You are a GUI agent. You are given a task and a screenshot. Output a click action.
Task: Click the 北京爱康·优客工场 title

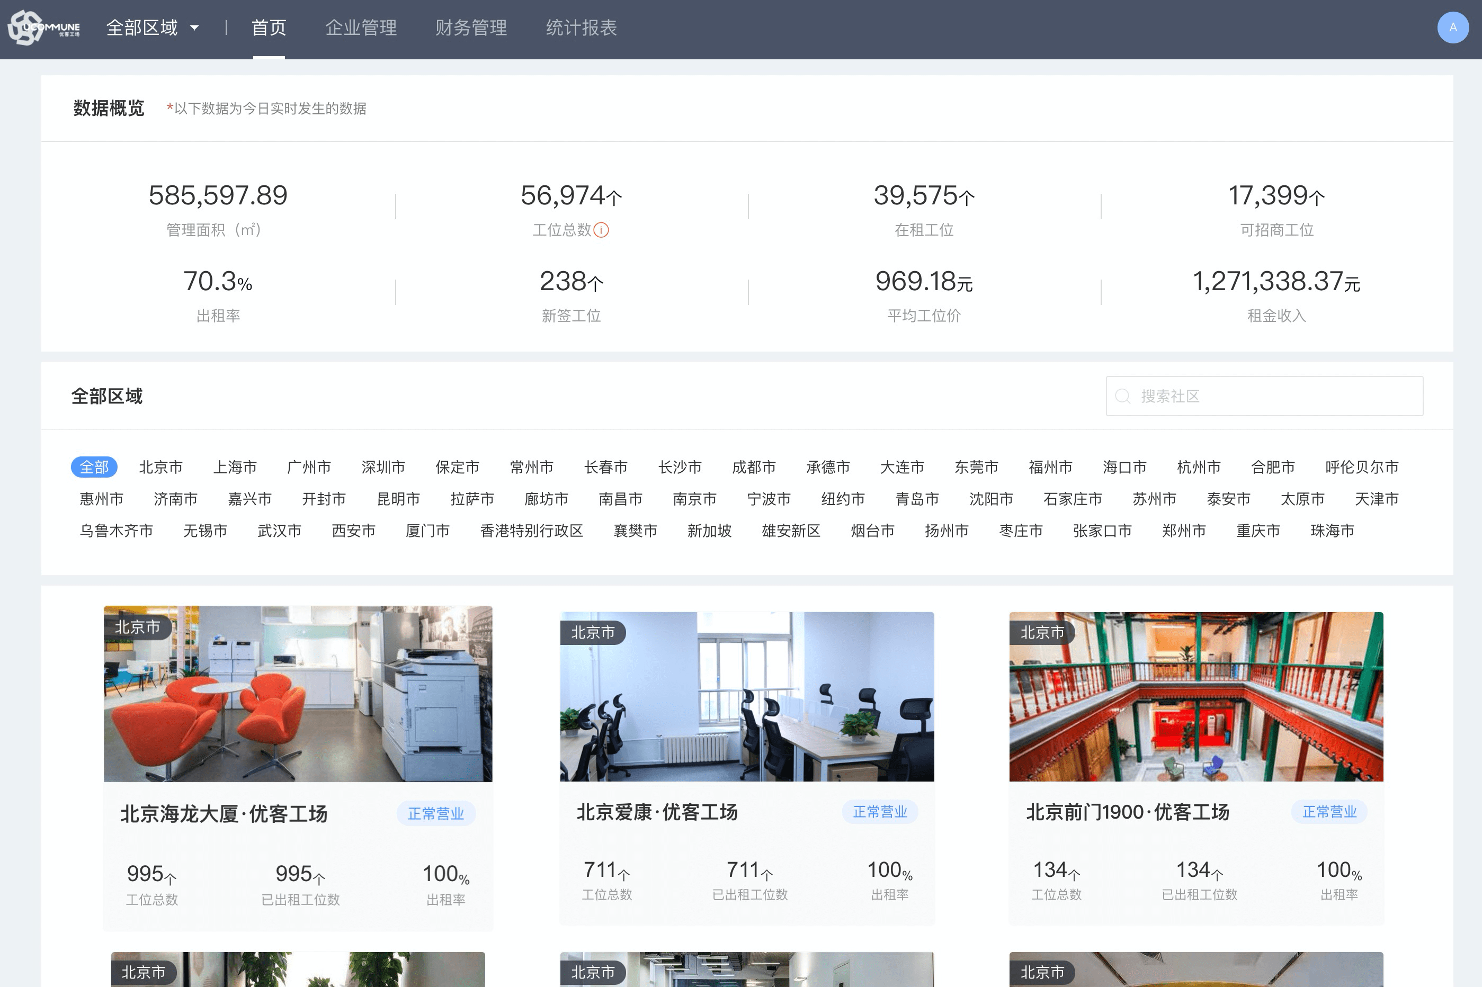tap(657, 812)
